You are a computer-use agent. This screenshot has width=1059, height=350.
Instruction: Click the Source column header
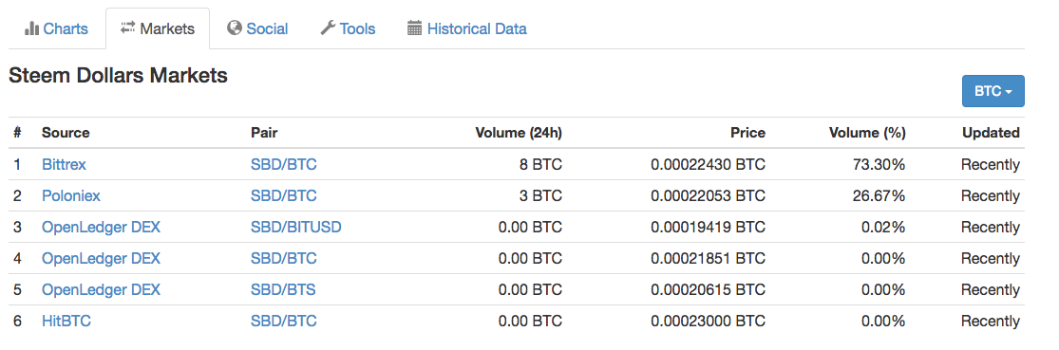click(66, 133)
